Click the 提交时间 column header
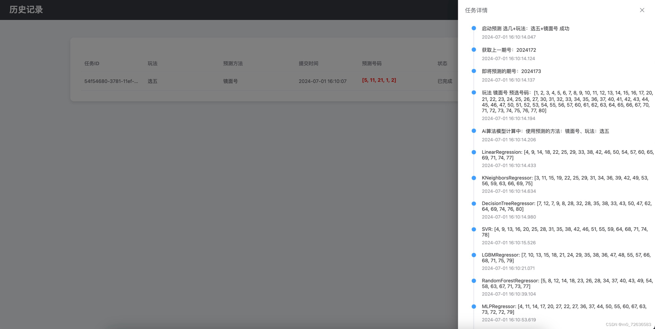 click(309, 63)
